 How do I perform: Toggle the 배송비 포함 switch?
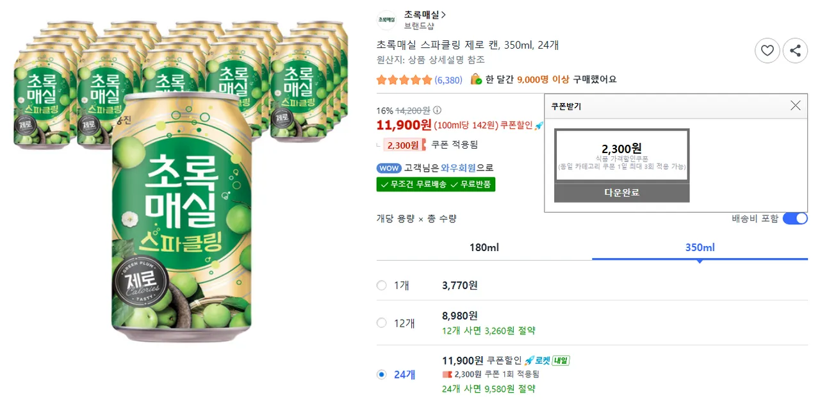(794, 218)
